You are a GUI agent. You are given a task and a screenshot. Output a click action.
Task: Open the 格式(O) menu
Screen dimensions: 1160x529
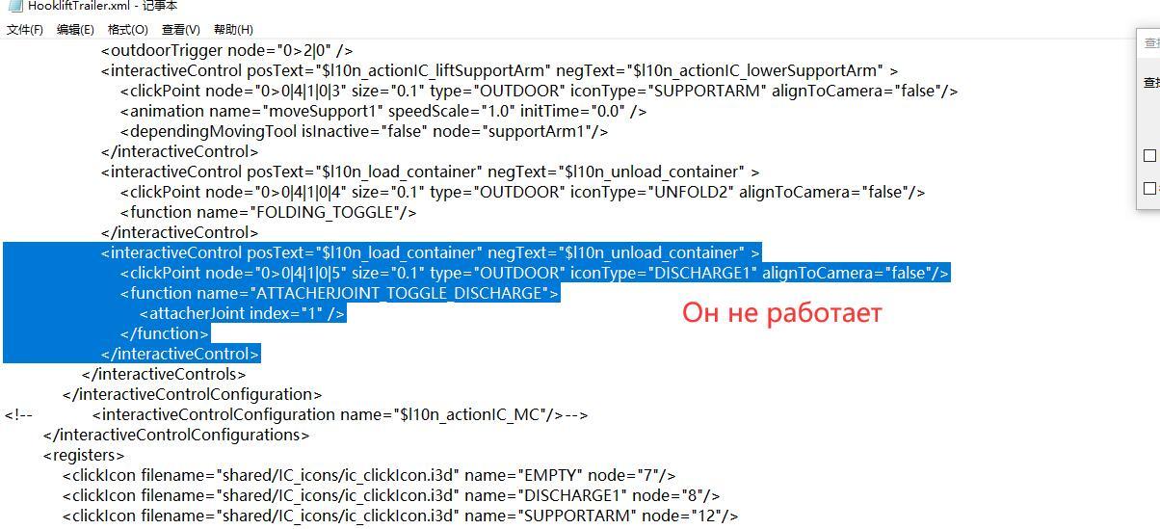click(128, 29)
